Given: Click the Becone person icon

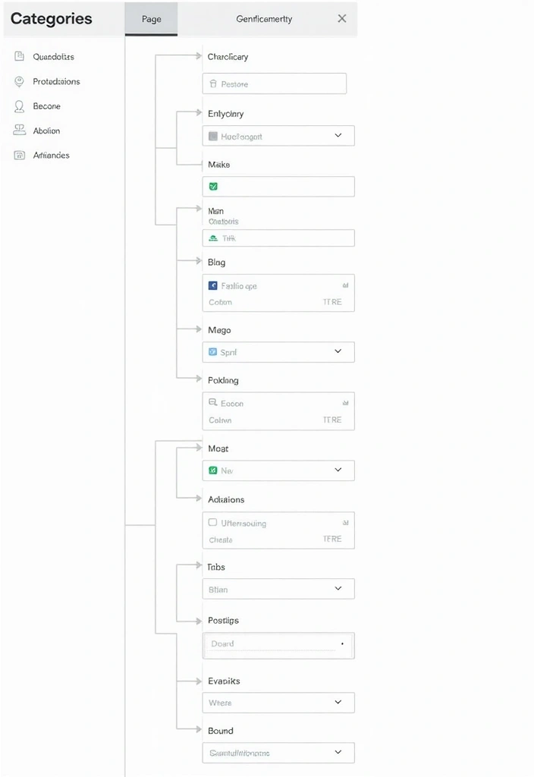Looking at the screenshot, I should pyautogui.click(x=19, y=106).
